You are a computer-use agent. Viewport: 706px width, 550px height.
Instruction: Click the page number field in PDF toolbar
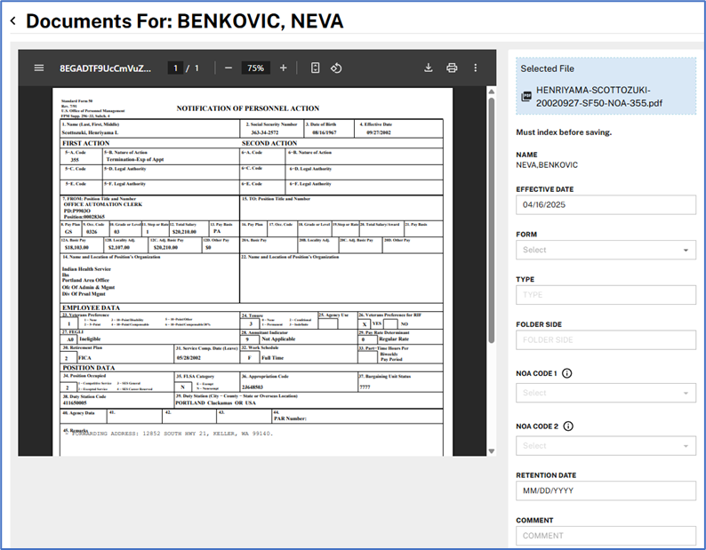(175, 68)
